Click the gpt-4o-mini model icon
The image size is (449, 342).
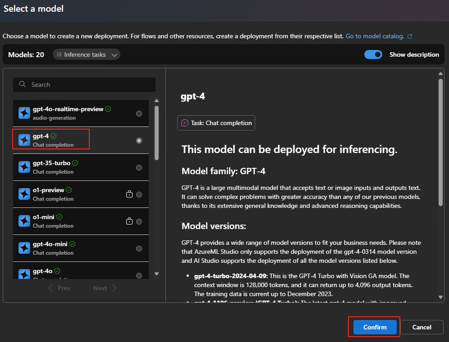[x=24, y=248]
